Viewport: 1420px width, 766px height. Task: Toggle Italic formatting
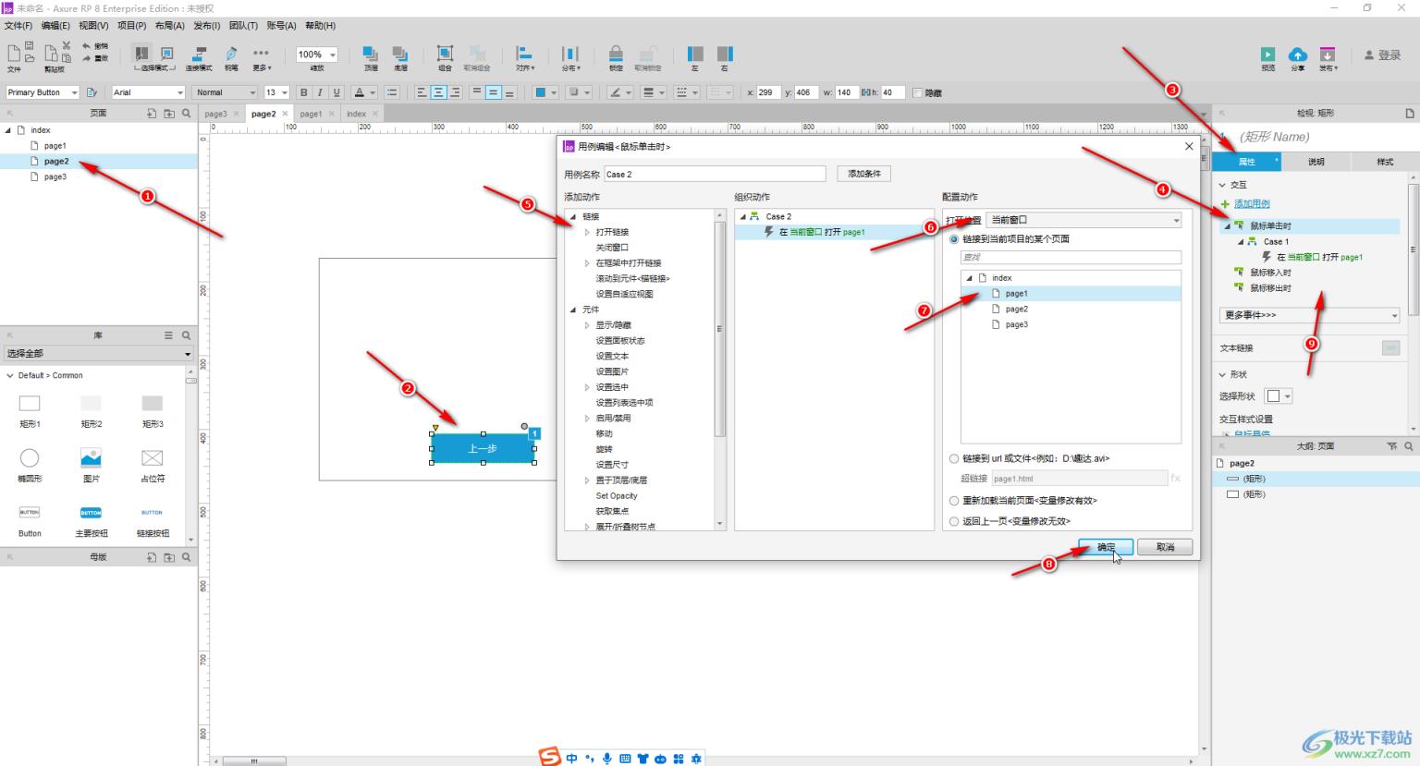click(320, 92)
